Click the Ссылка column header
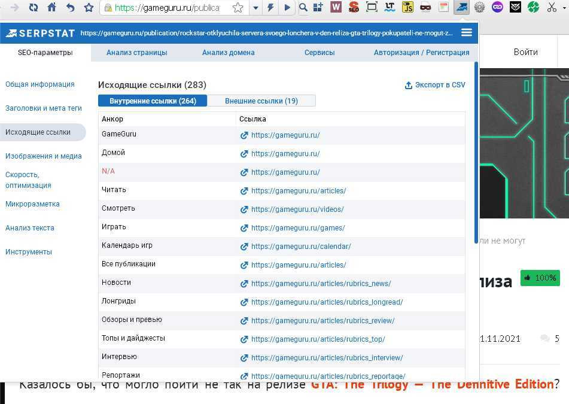This screenshot has height=404, width=569. (252, 119)
